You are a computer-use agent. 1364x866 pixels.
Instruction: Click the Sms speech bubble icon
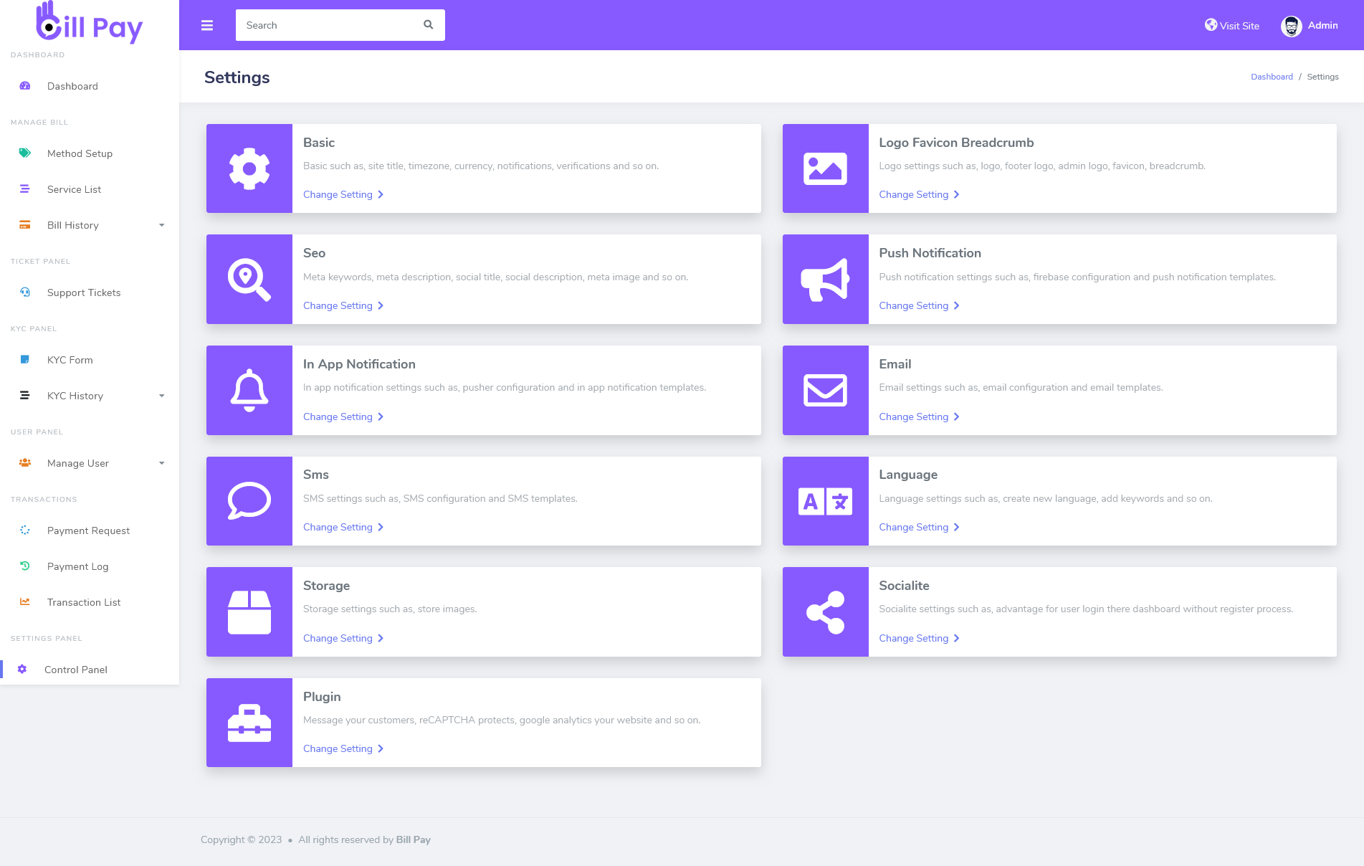coord(249,501)
